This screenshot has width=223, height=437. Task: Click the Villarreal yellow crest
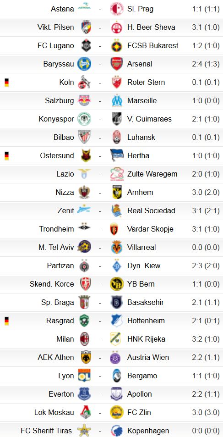[117, 247]
